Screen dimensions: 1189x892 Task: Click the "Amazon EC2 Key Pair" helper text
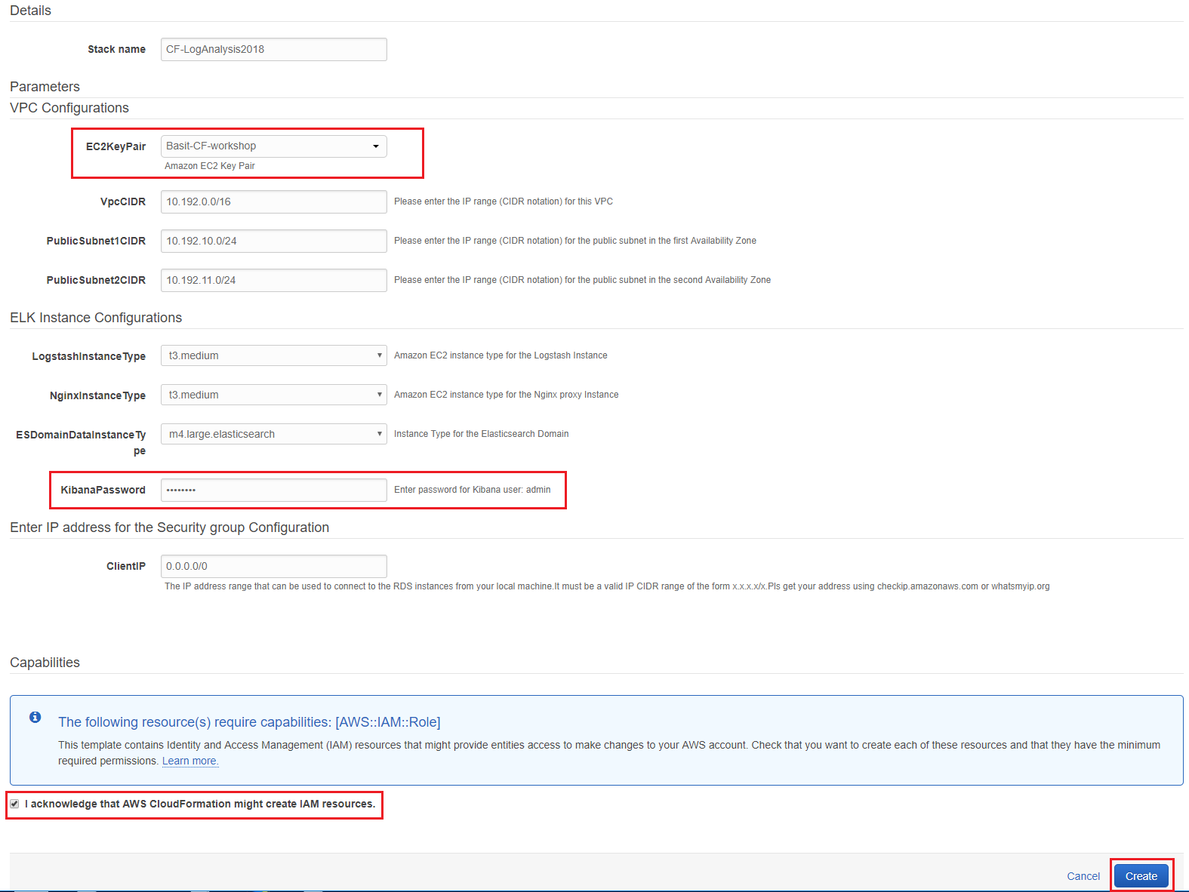point(210,166)
